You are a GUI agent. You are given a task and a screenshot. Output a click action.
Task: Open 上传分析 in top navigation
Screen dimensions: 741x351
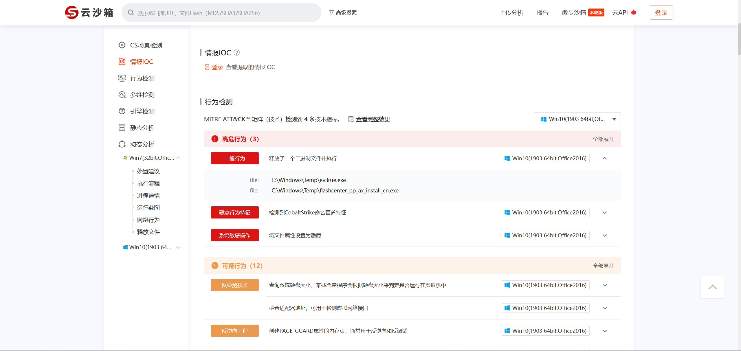tap(511, 13)
